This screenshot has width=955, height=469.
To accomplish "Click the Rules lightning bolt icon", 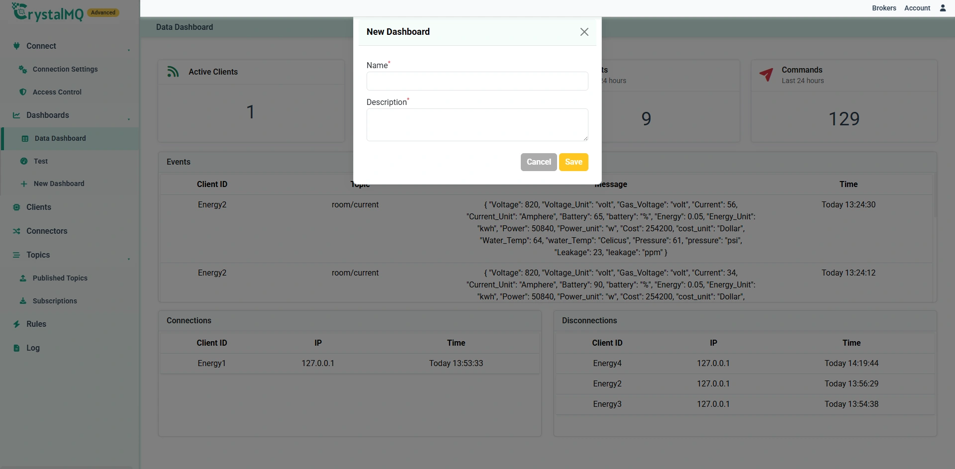I will [16, 324].
